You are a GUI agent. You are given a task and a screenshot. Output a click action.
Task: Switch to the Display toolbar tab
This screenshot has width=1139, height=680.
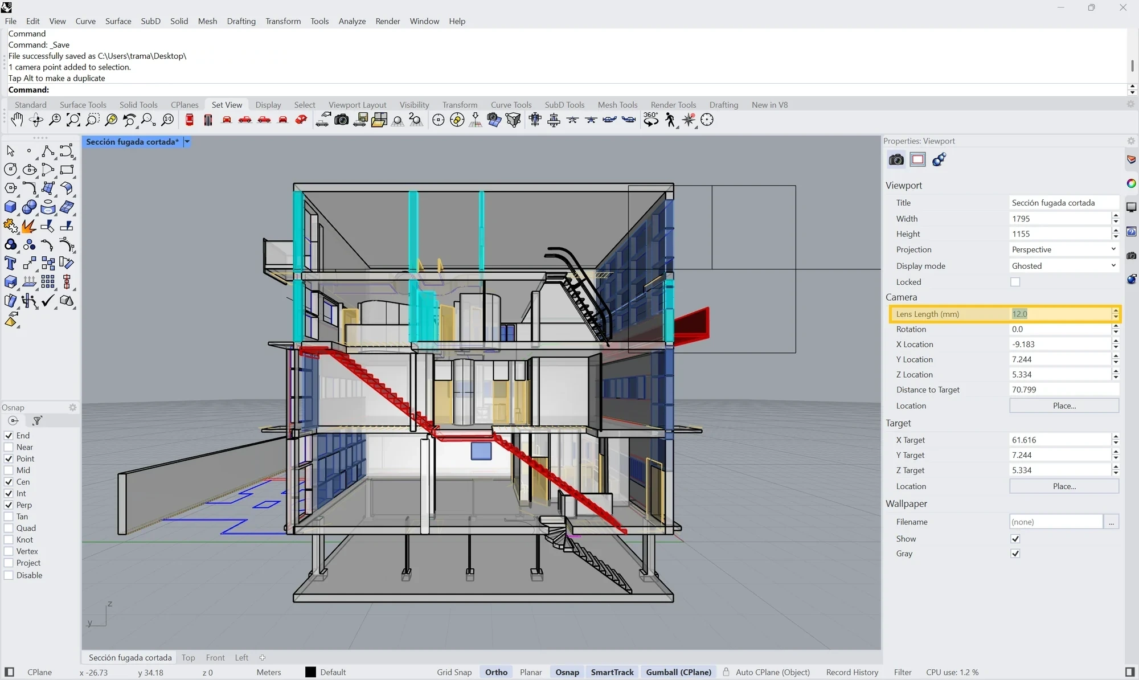[268, 105]
